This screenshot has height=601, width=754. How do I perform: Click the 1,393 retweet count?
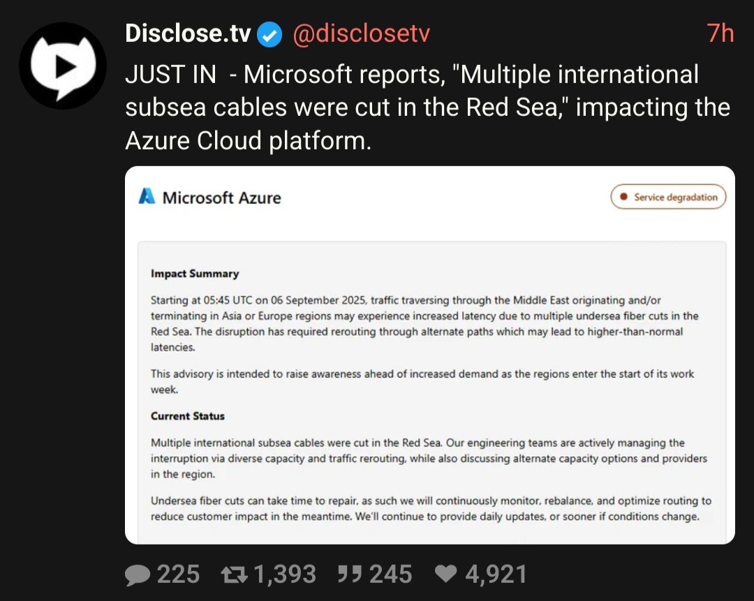click(x=285, y=574)
